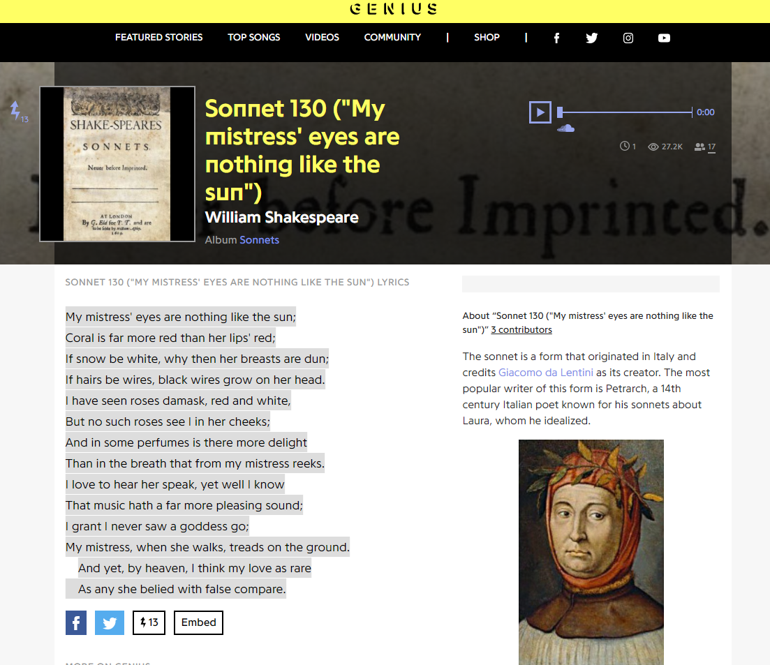The image size is (770, 665).
Task: Click the eye icon view count 27.2K
Action: 653,147
